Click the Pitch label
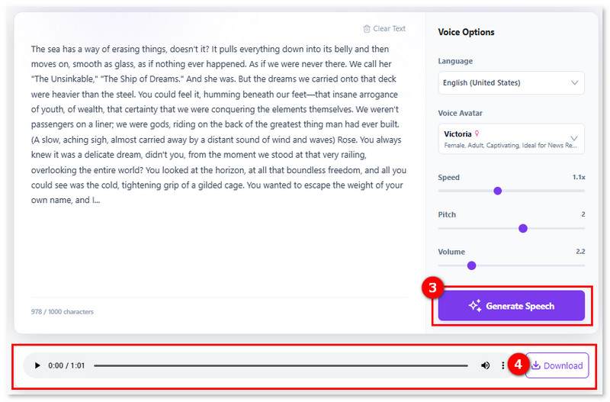The image size is (610, 402). [447, 215]
